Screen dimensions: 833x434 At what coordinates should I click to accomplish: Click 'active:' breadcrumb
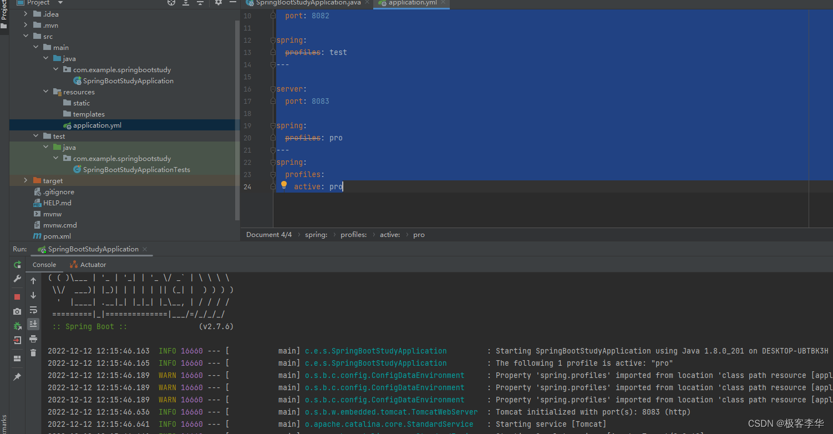pyautogui.click(x=390, y=235)
